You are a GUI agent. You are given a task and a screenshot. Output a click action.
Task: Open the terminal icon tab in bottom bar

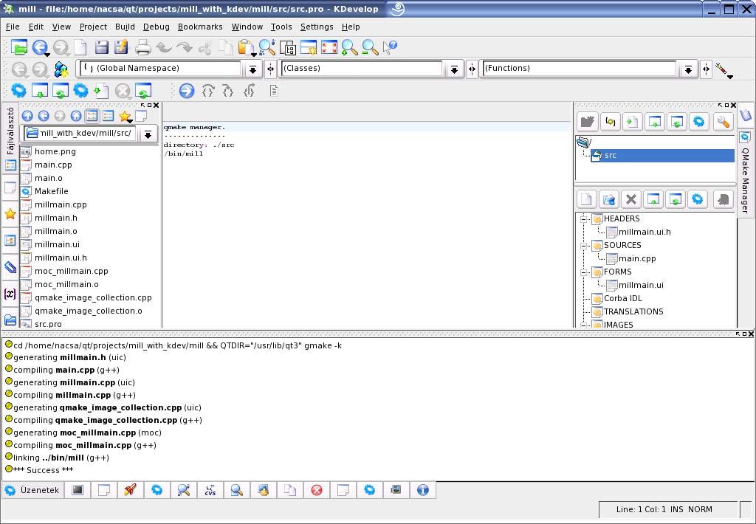[77, 490]
